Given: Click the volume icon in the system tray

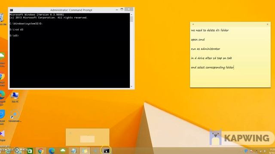Looking at the screenshot, I should click(x=265, y=151).
